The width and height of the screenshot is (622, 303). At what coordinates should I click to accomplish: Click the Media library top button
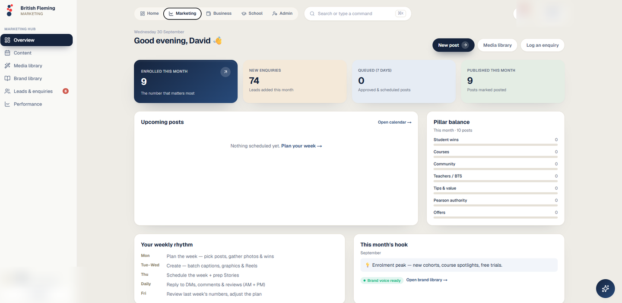(x=497, y=45)
